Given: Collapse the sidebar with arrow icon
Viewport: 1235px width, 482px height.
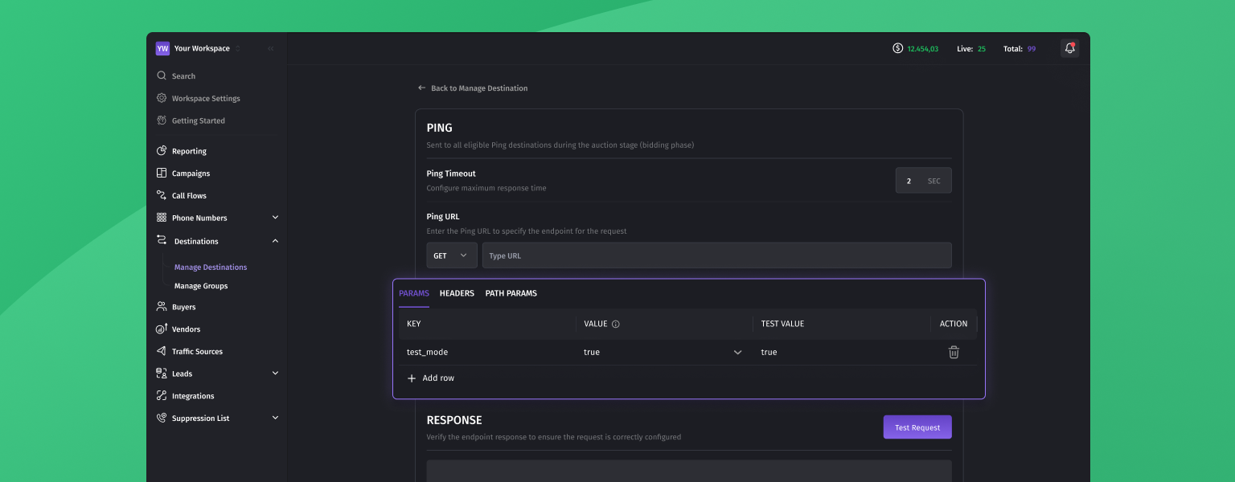Looking at the screenshot, I should [x=271, y=49].
